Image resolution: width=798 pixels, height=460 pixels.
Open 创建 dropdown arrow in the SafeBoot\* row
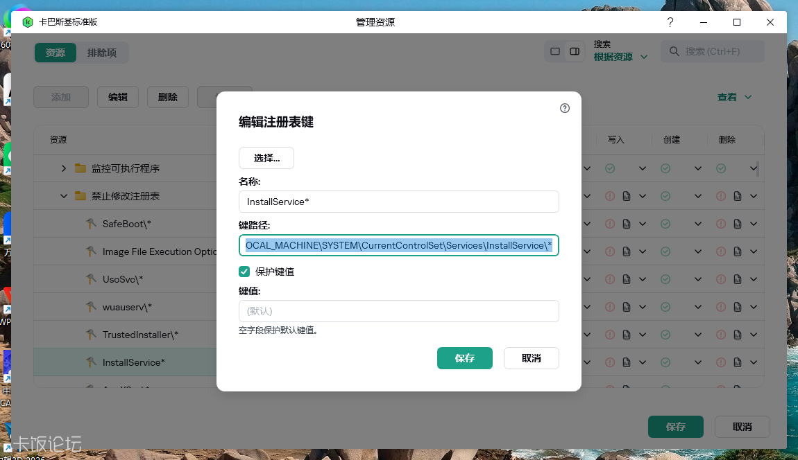point(698,224)
